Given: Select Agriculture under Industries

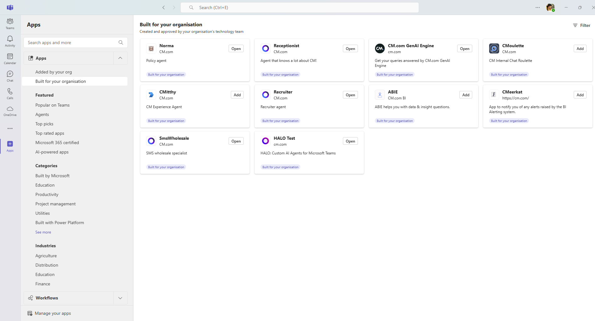Looking at the screenshot, I should 46,256.
